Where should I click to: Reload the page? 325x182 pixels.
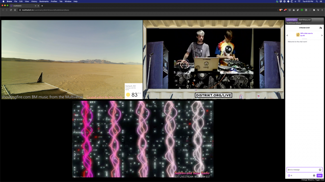[11, 10]
